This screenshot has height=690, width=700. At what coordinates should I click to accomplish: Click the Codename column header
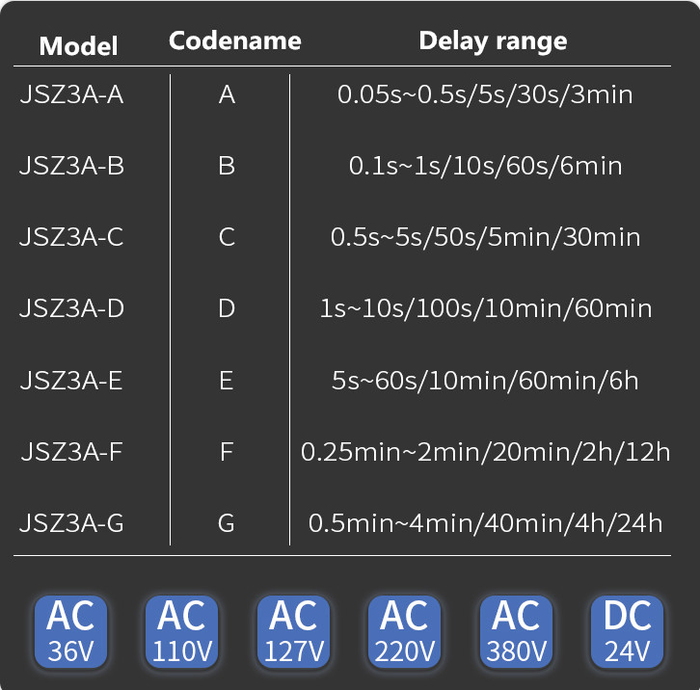point(234,41)
